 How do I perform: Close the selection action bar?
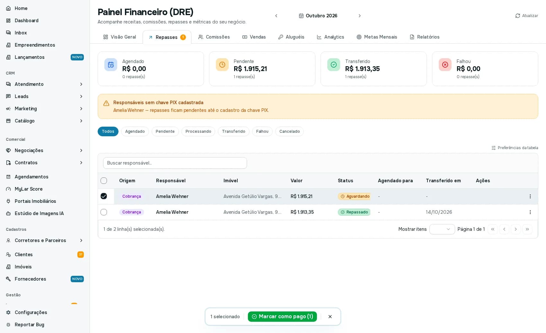(x=330, y=317)
